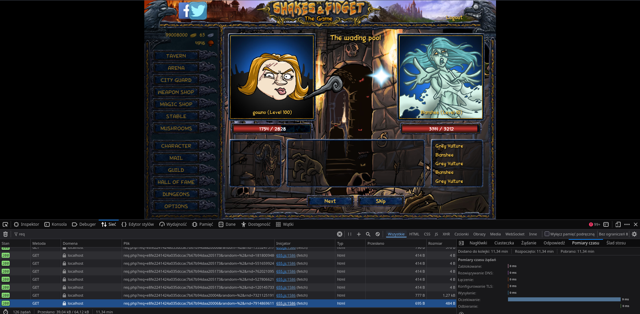This screenshot has width=640, height=314.
Task: Open the devtools three-dots menu
Action: pyautogui.click(x=627, y=224)
